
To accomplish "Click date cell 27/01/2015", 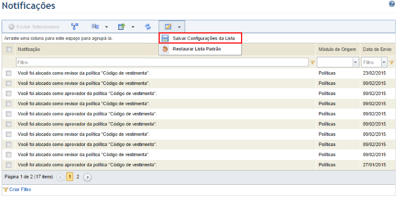I will click(x=375, y=165).
